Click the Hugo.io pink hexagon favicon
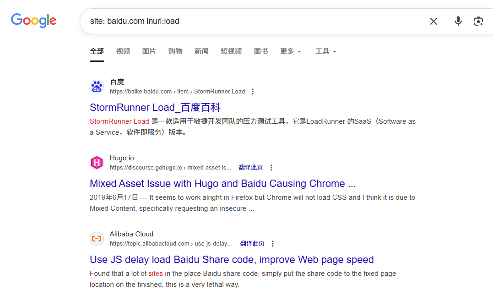The height and width of the screenshot is (301, 493). [97, 163]
